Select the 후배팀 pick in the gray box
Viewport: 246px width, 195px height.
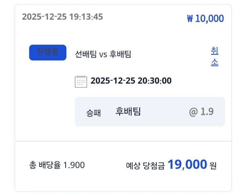(128, 111)
